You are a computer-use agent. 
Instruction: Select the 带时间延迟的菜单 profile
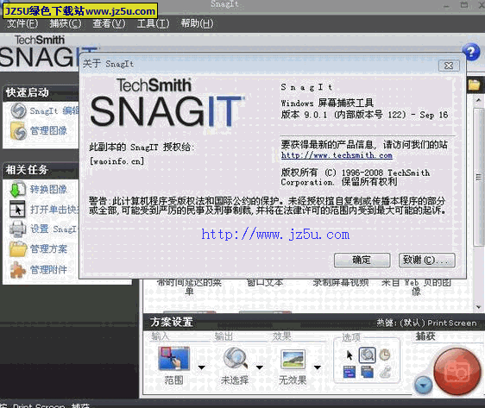pyautogui.click(x=189, y=287)
